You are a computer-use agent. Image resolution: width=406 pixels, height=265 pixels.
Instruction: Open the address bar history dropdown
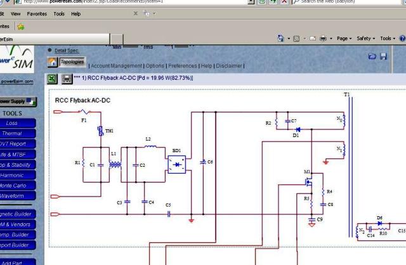pos(251,1)
